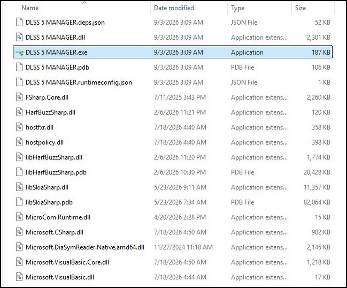This screenshot has height=288, width=347.
Task: Click the libSkiaSharp.pdb file icon
Action: pyautogui.click(x=19, y=202)
